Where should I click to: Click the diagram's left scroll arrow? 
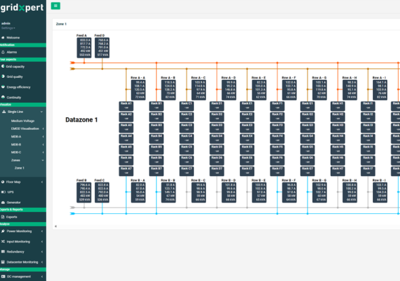click(56, 226)
